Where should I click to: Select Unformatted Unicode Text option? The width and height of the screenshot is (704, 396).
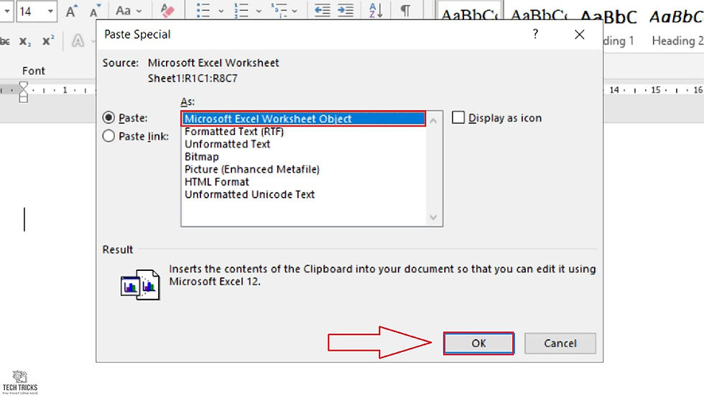(249, 195)
